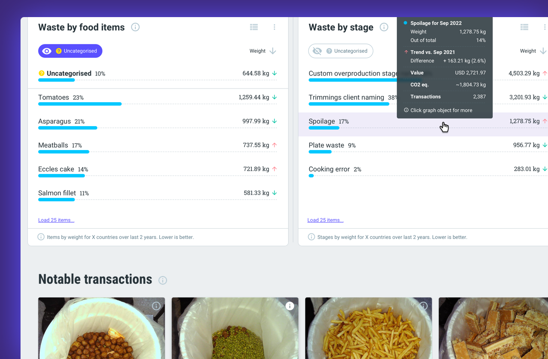Open three-dot menu on food items card
The width and height of the screenshot is (548, 359).
274,27
